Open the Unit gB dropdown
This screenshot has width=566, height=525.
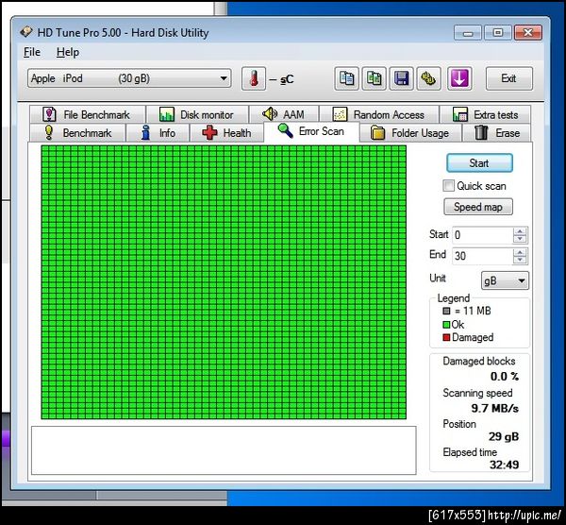pos(505,280)
